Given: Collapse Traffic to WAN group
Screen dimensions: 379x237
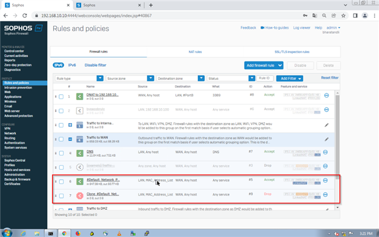Looking at the screenshot, I should 70,139.
